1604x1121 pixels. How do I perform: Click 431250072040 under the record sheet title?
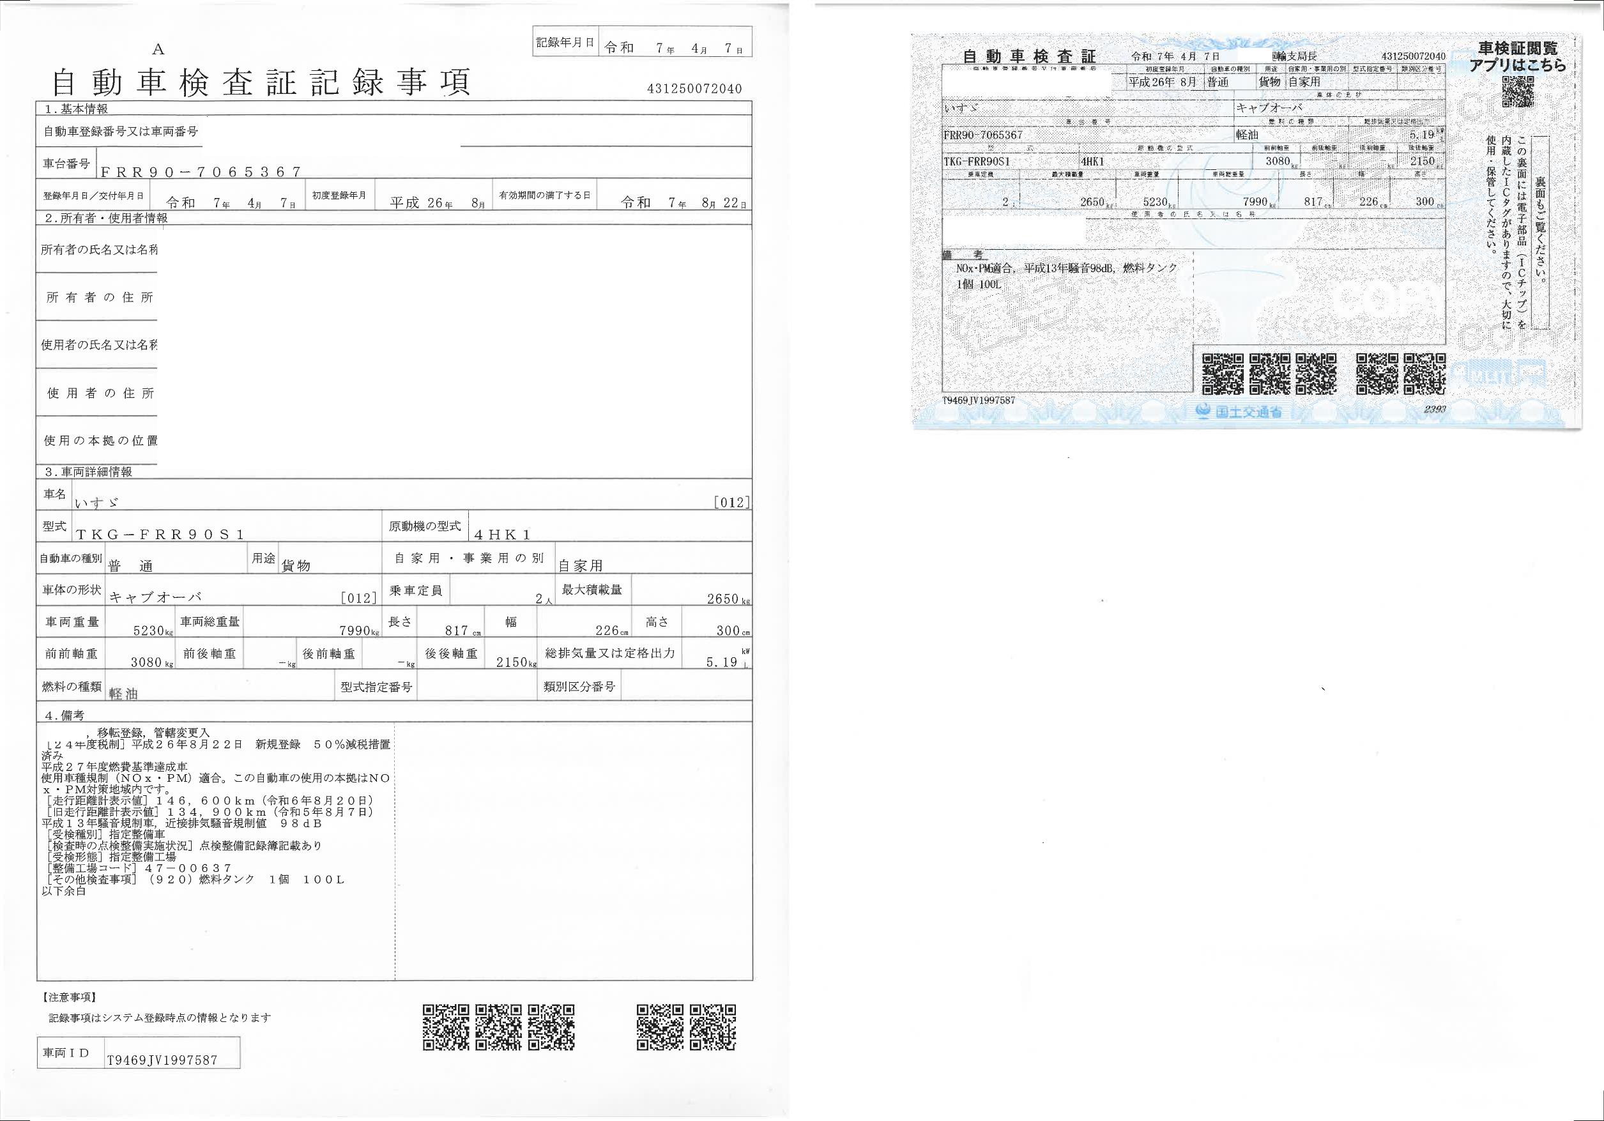point(694,89)
